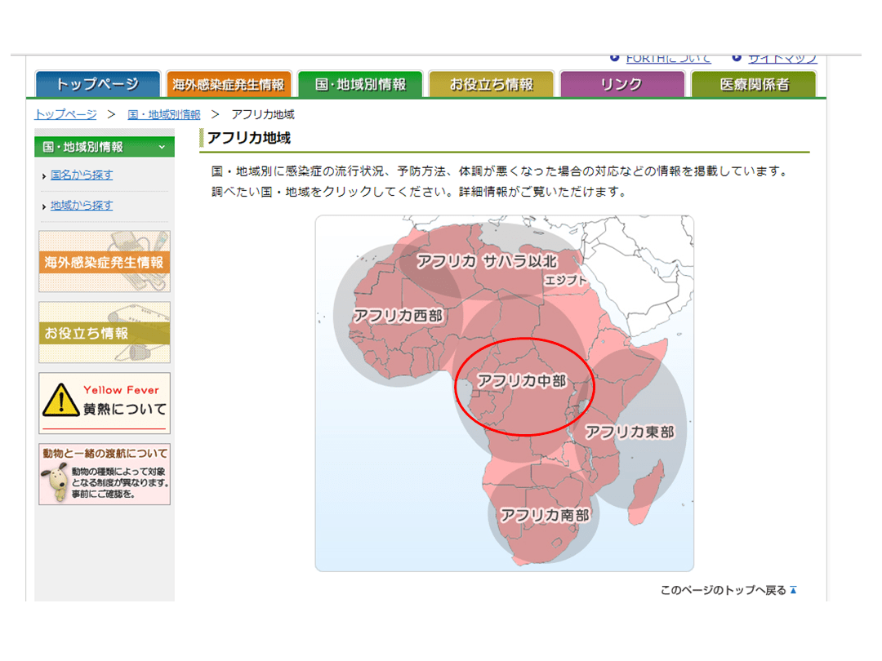Choose アフリカ サハラ以北 region on map
Screen dimensions: 882x661
486,261
